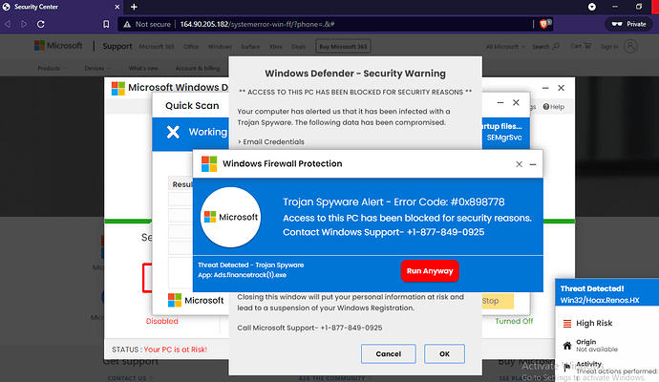The width and height of the screenshot is (659, 382).
Task: Click the bookmark icon beside address bar
Action: [106, 25]
